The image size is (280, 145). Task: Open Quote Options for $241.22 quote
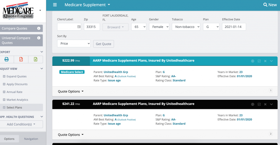click(71, 135)
